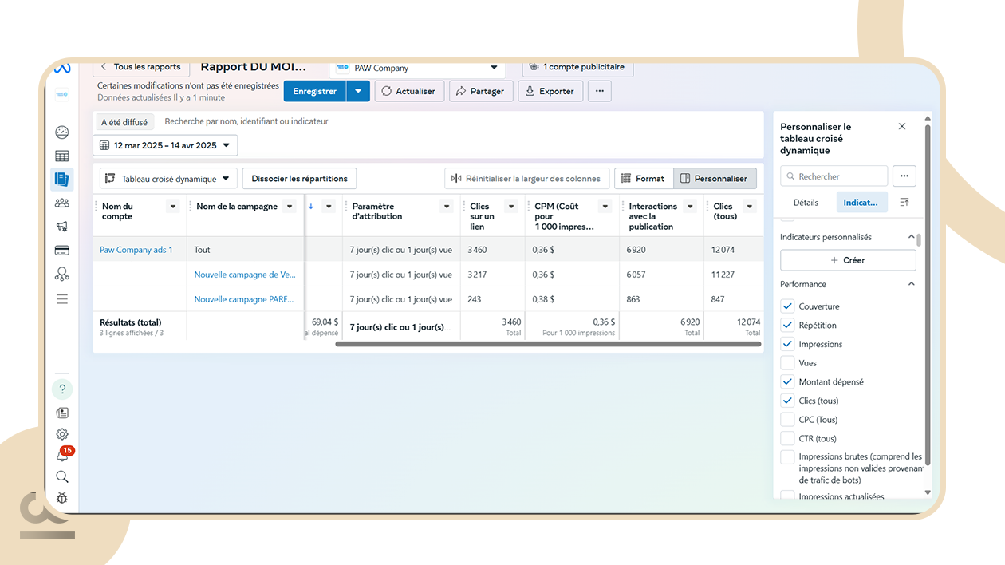Uncheck the Impressions checkbox

[x=787, y=344]
